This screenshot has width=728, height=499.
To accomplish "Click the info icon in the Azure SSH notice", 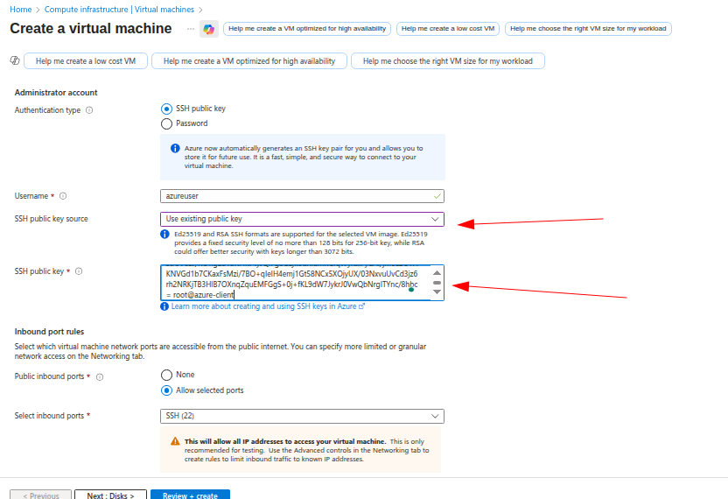I will pyautogui.click(x=175, y=148).
